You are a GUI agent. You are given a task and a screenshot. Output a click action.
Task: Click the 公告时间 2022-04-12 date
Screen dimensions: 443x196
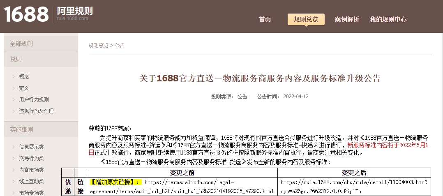click(x=283, y=97)
